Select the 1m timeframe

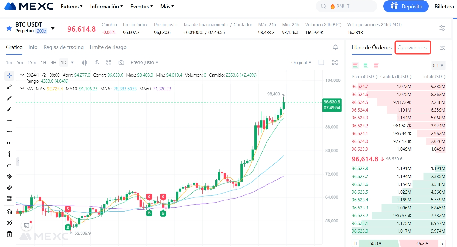click(x=9, y=62)
